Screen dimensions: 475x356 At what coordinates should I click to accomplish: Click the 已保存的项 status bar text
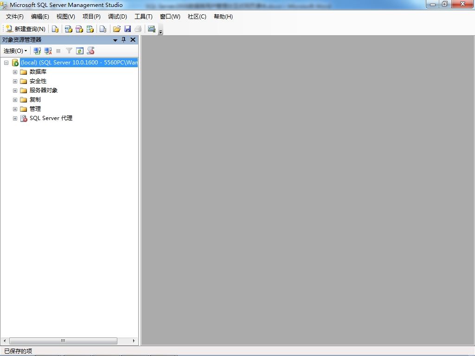pos(18,351)
